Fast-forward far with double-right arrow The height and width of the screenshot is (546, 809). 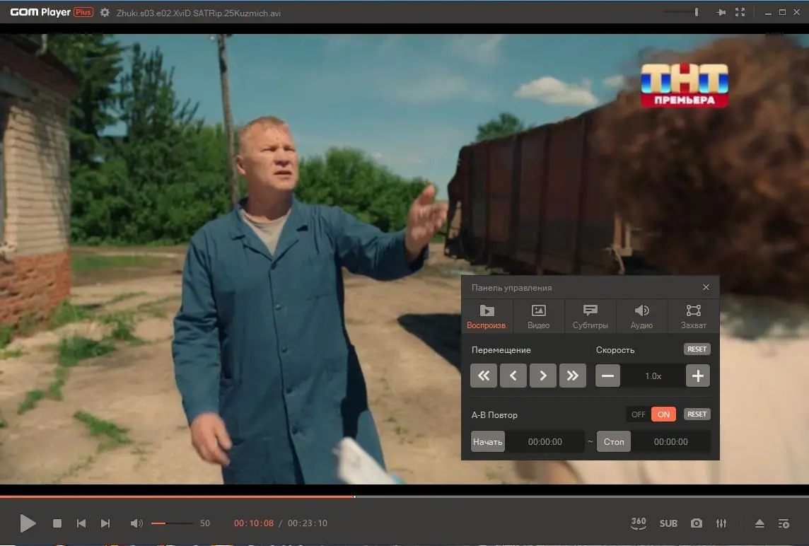tap(573, 376)
